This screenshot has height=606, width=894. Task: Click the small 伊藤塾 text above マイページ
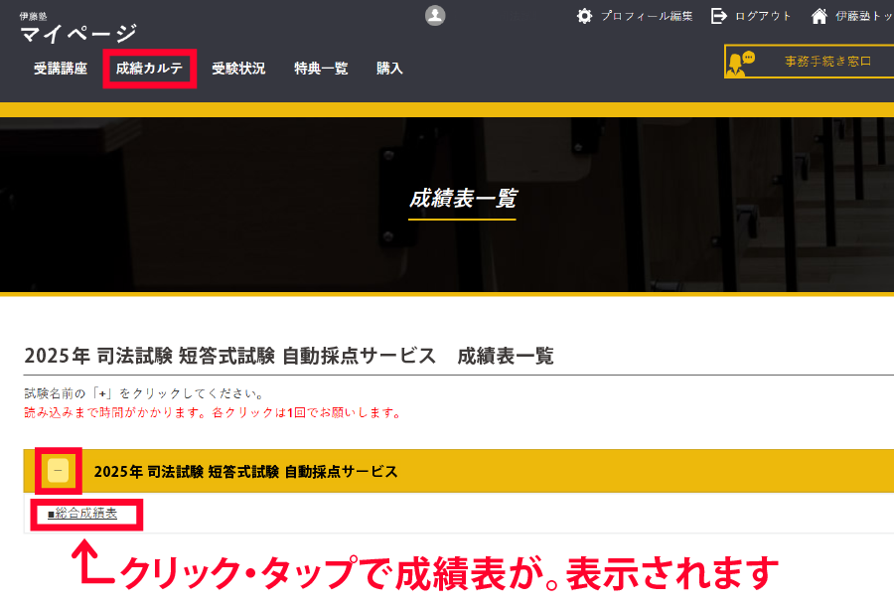click(x=33, y=16)
